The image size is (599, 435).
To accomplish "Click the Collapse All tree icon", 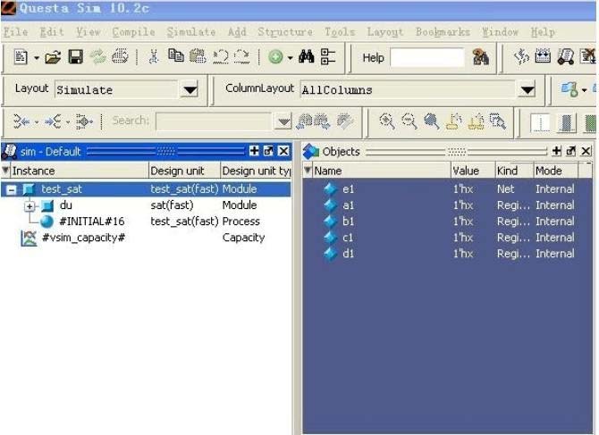I will tap(328, 57).
